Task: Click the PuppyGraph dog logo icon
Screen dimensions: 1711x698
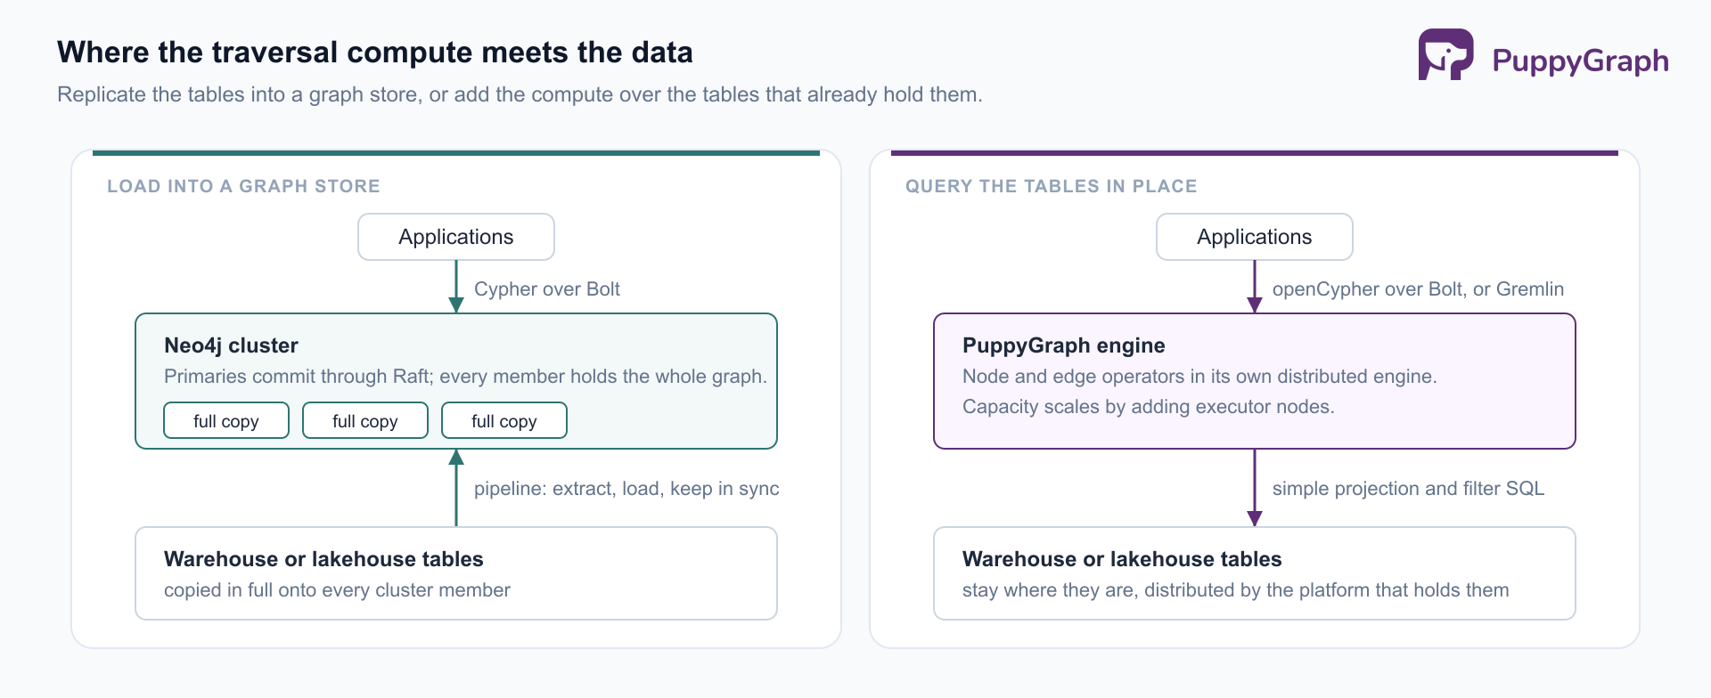Action: [1445, 54]
